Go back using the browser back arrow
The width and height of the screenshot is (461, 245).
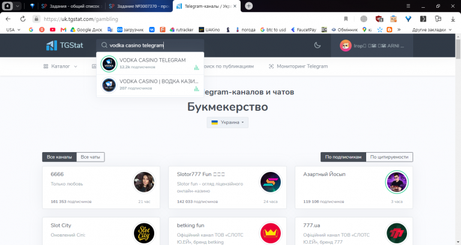point(8,19)
